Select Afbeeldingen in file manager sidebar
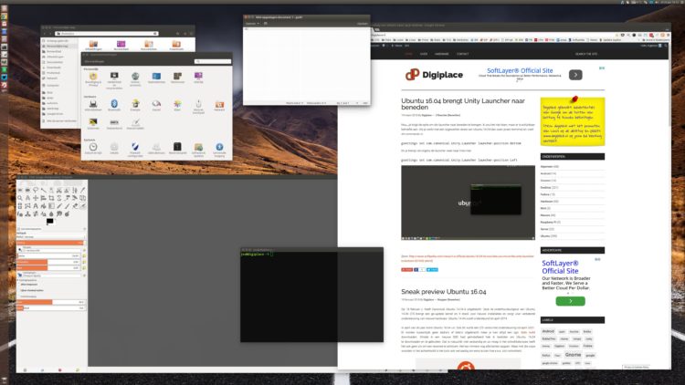Image resolution: width=685 pixels, height=385 pixels. [x=55, y=57]
